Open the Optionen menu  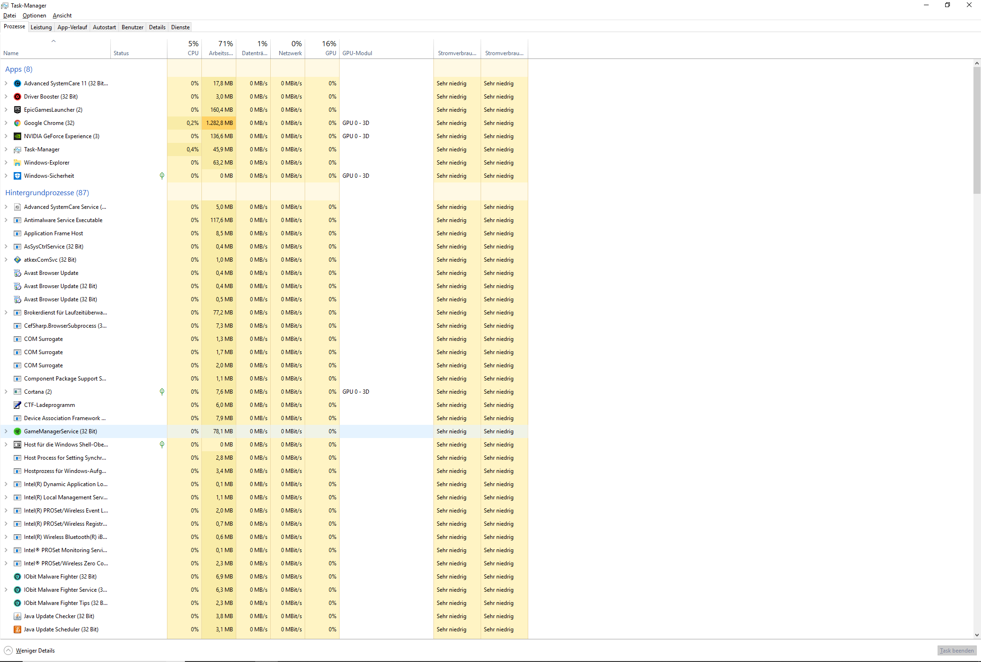coord(34,16)
